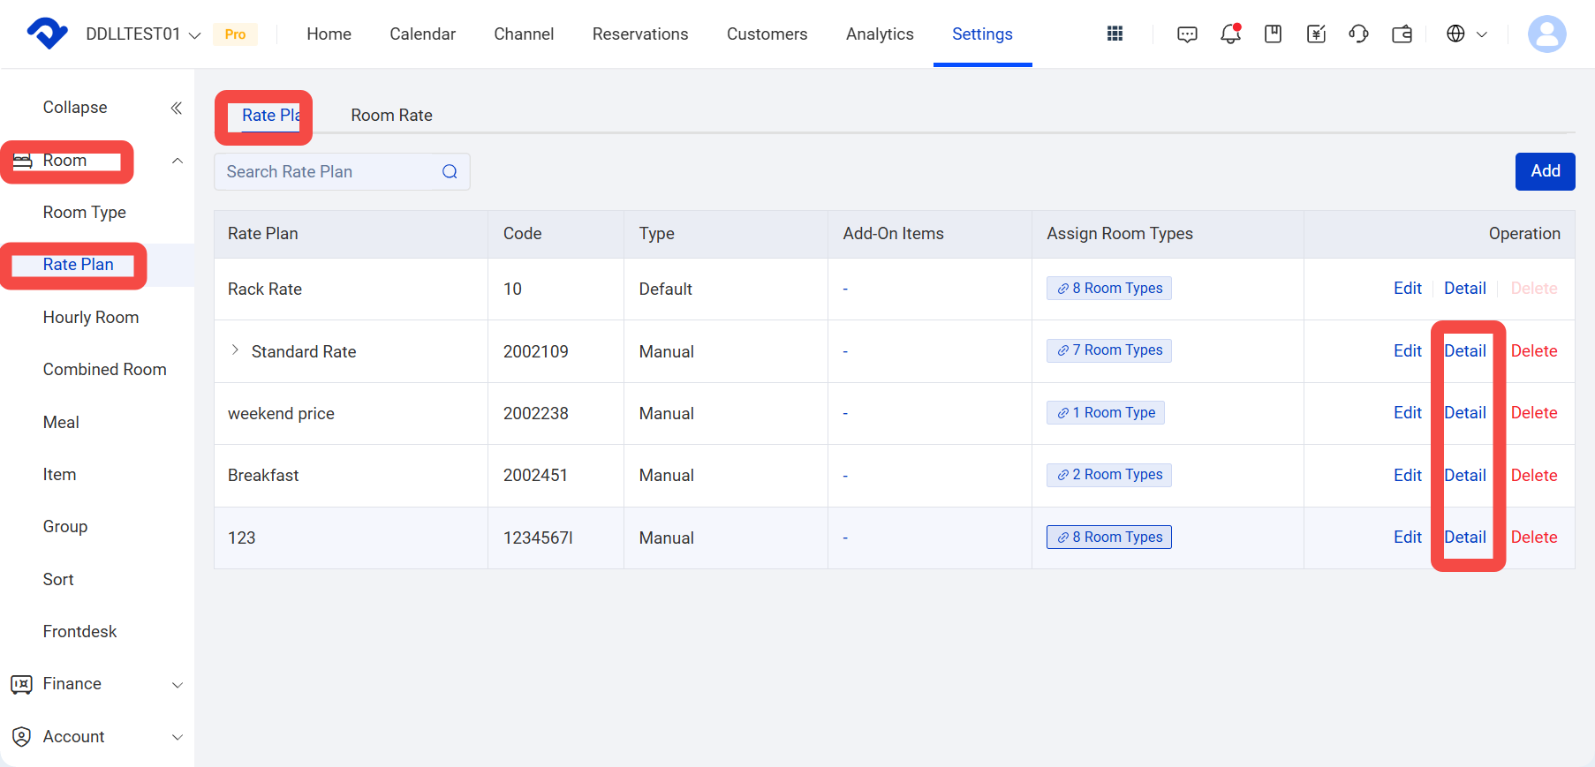Open Hourly Room in sidebar
Image resolution: width=1595 pixels, height=767 pixels.
pos(91,318)
